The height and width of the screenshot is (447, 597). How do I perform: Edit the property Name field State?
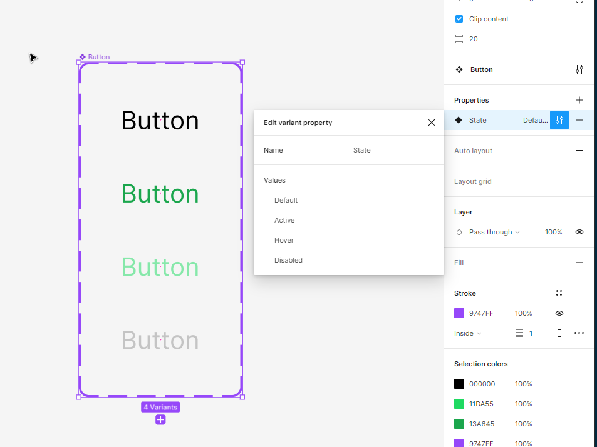click(361, 150)
